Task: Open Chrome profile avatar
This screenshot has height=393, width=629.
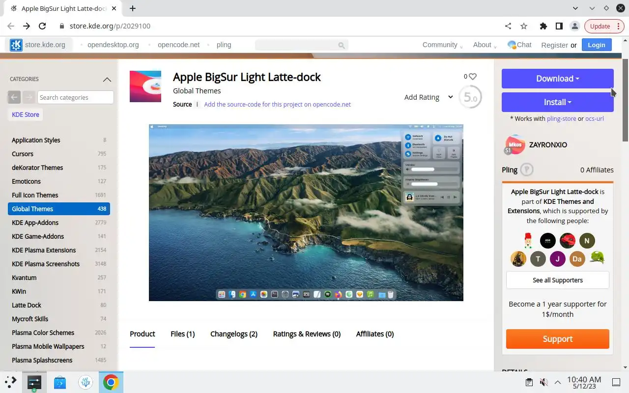Action: point(574,26)
